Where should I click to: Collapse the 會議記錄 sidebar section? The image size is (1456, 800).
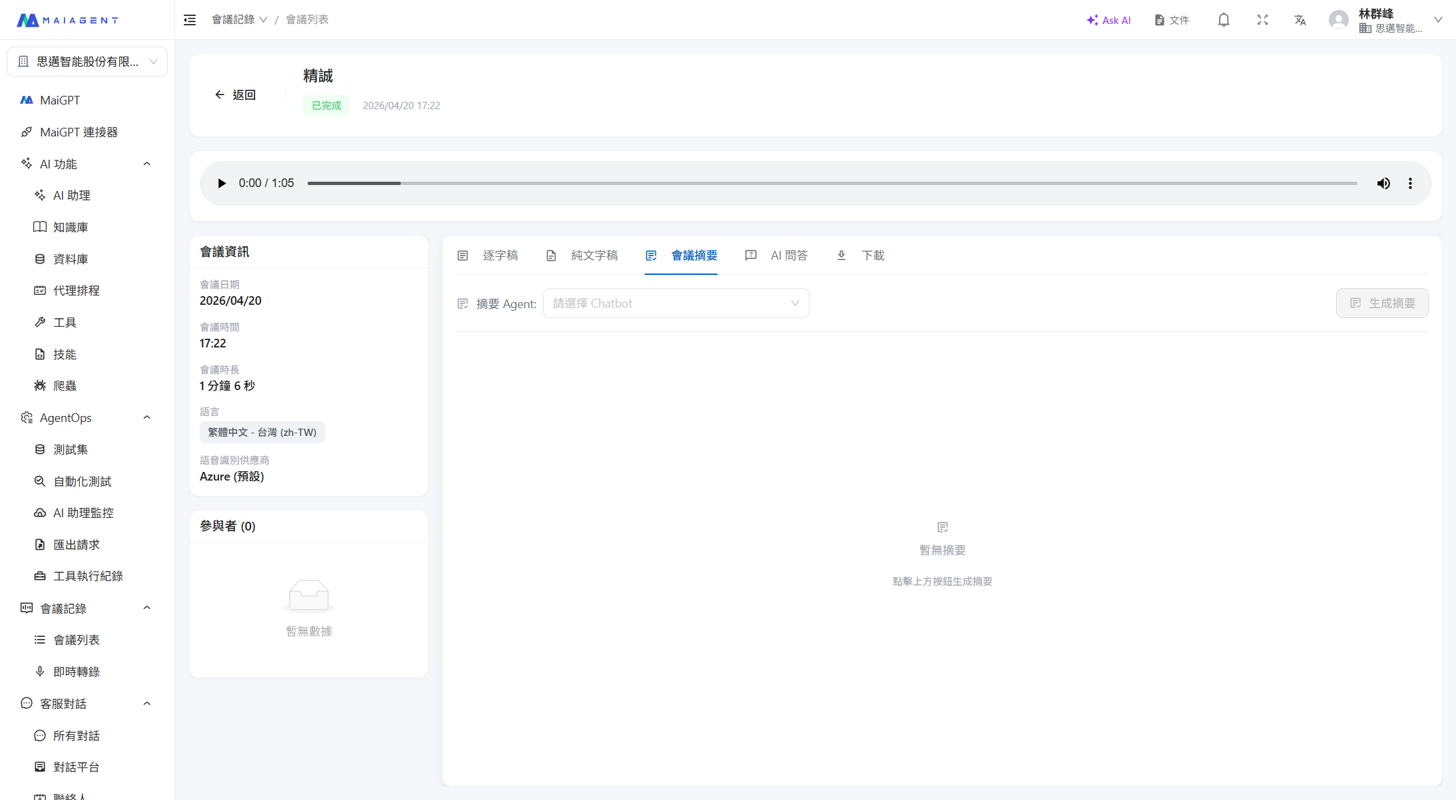tap(147, 608)
